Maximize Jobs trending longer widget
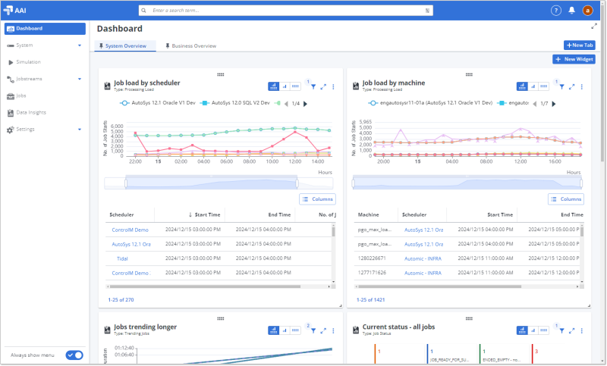This screenshot has height=366, width=607. (x=323, y=330)
